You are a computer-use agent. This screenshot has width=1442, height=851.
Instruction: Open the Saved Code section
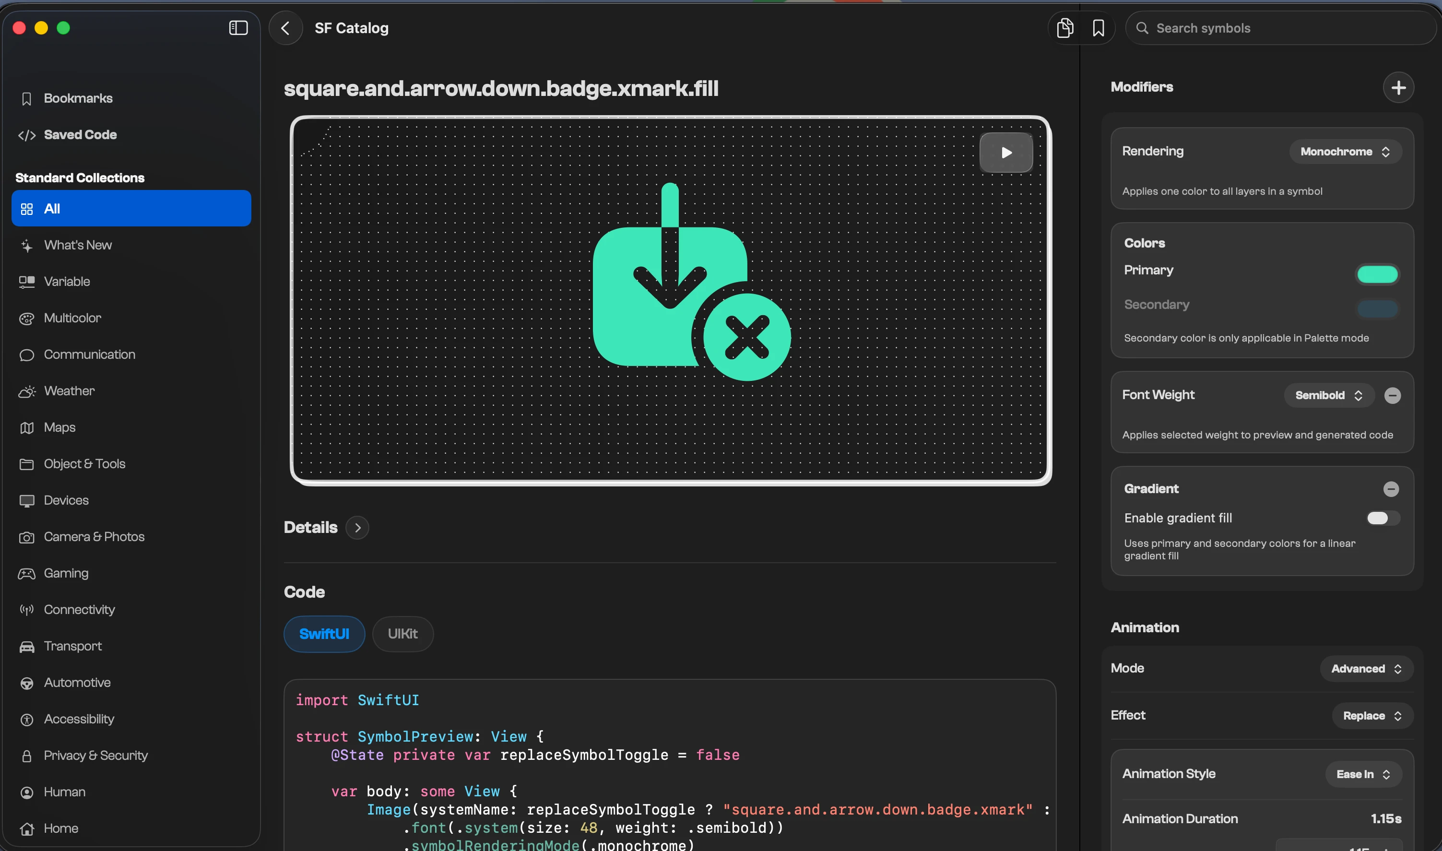(80, 135)
